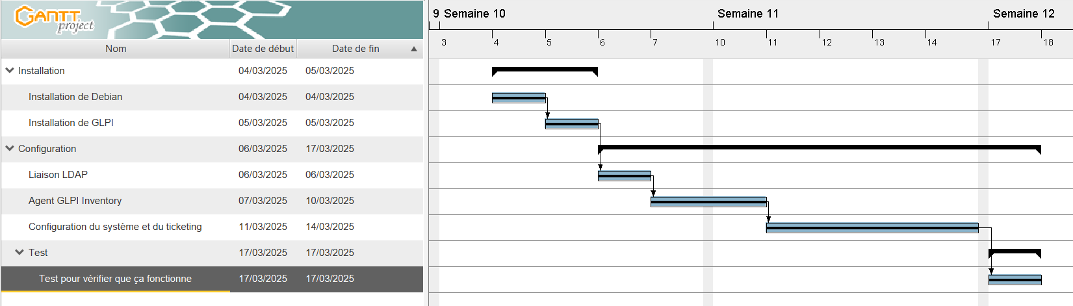Click the Installation de Debian Gantt bar
Viewport: 1073px width, 306px height.
pos(519,98)
